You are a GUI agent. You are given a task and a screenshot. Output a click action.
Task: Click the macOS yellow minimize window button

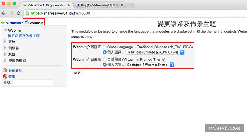[9, 4]
